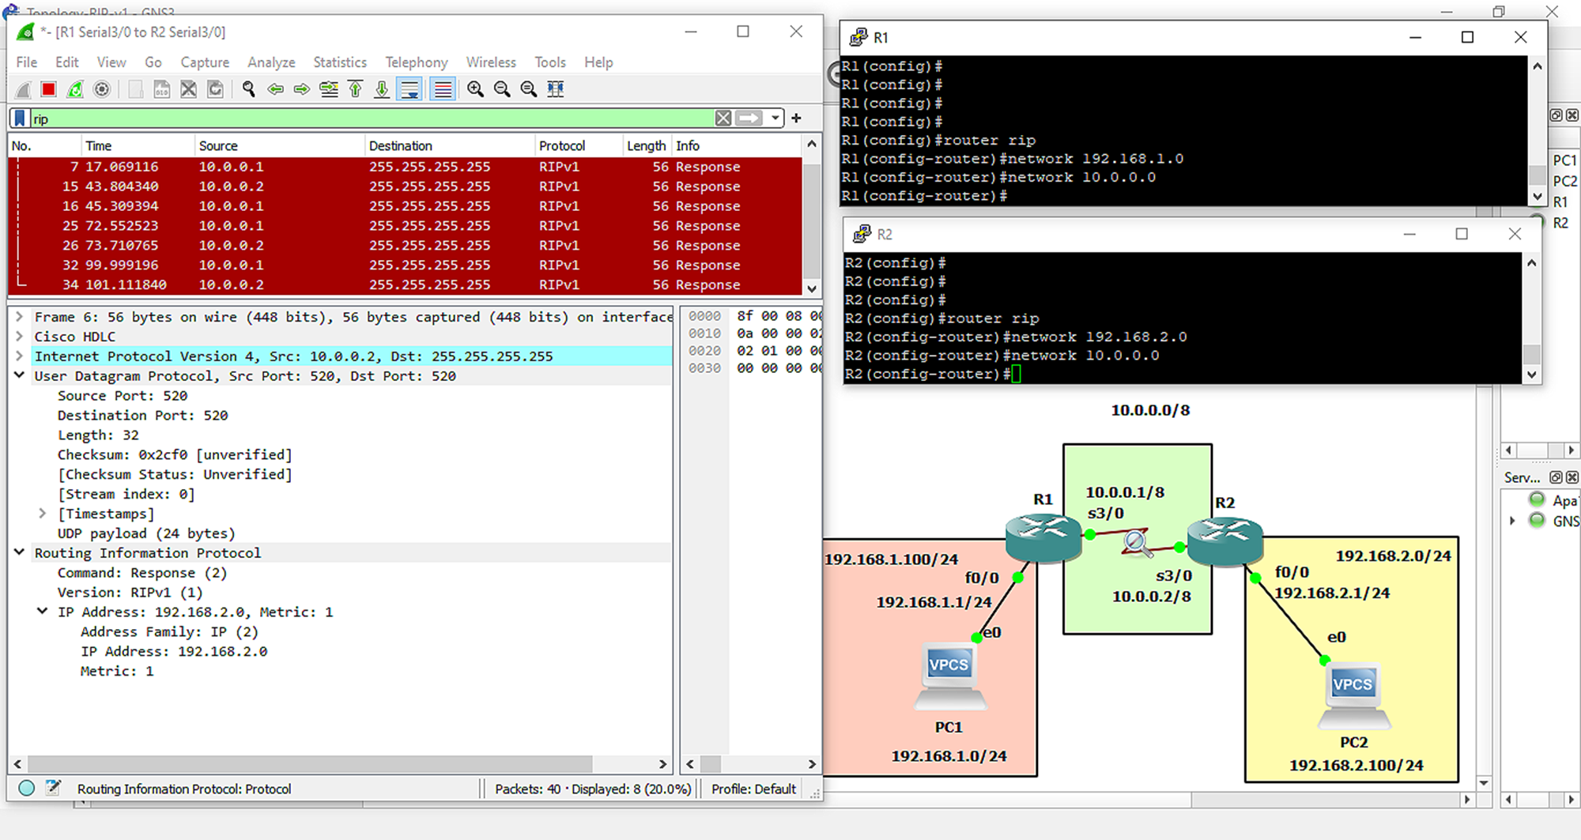Click the find packet magnifier icon
This screenshot has width=1581, height=840.
coord(249,89)
